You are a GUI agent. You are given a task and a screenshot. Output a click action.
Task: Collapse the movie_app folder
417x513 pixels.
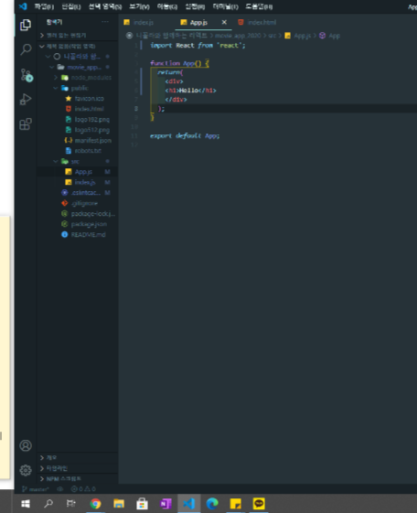[77, 67]
